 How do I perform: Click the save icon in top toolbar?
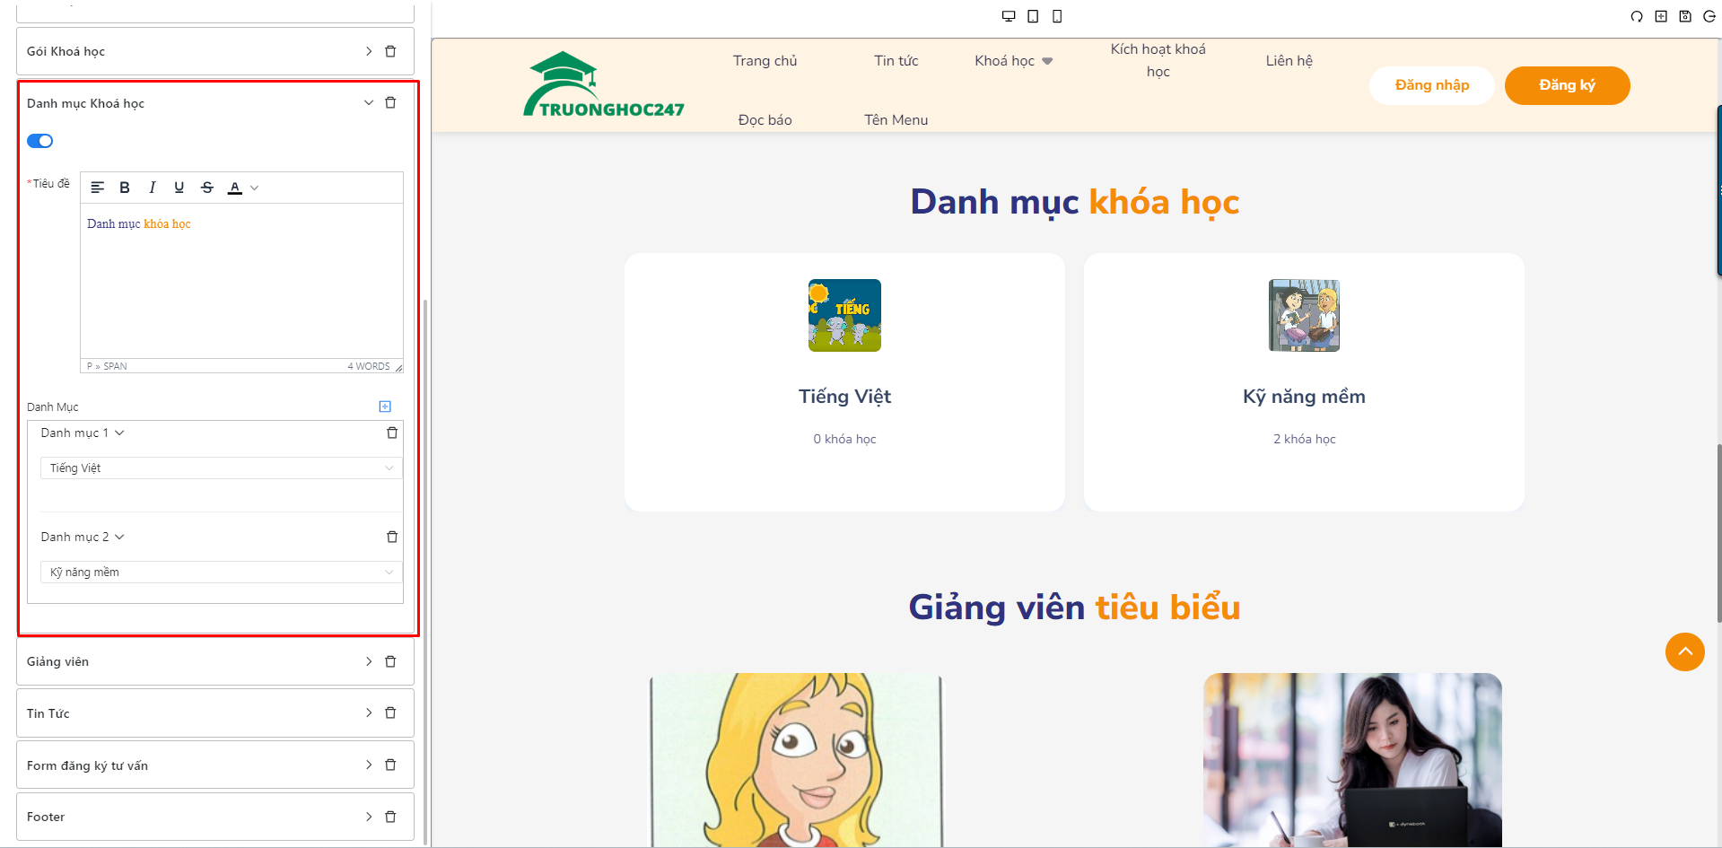coord(1685,16)
